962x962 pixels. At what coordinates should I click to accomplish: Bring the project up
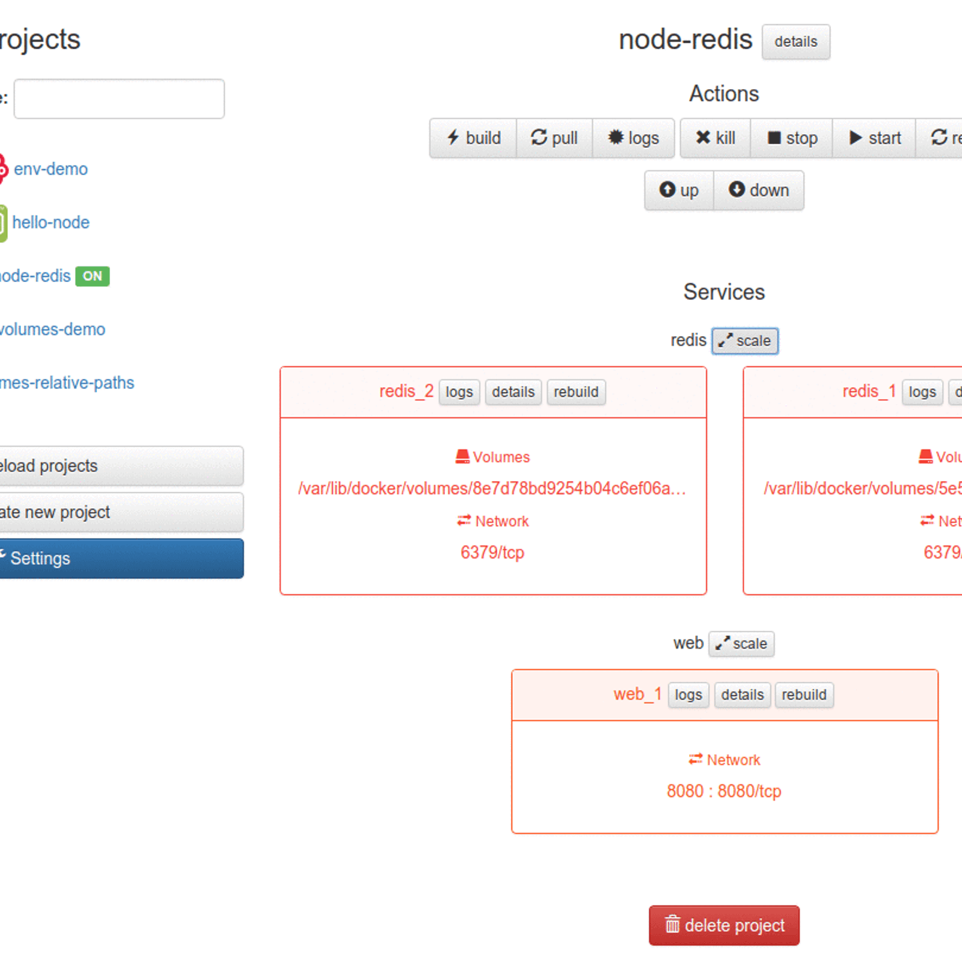click(679, 191)
